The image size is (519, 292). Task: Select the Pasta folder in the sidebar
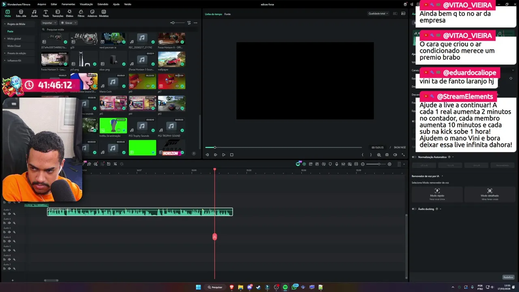pos(10,31)
